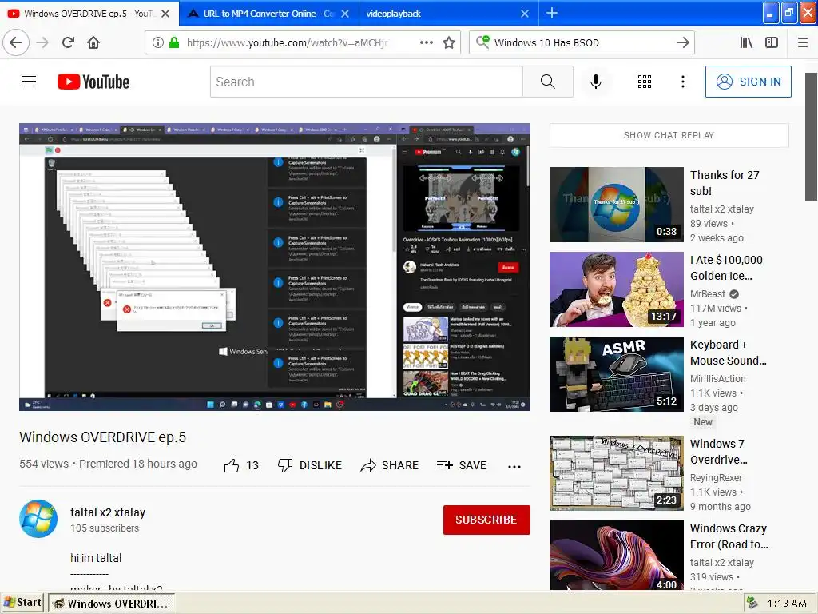Click Windows OVERDRI... taskbar button

[112, 604]
